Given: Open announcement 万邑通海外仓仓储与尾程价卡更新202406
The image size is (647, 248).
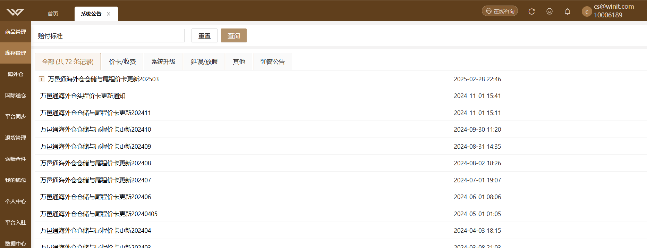Looking at the screenshot, I should [96, 197].
